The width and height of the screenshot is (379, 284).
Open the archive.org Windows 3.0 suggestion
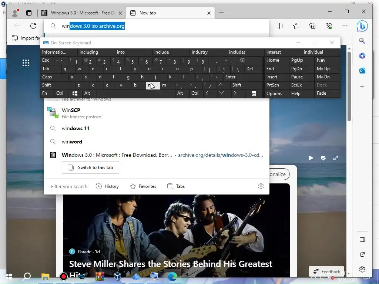[x=157, y=155]
